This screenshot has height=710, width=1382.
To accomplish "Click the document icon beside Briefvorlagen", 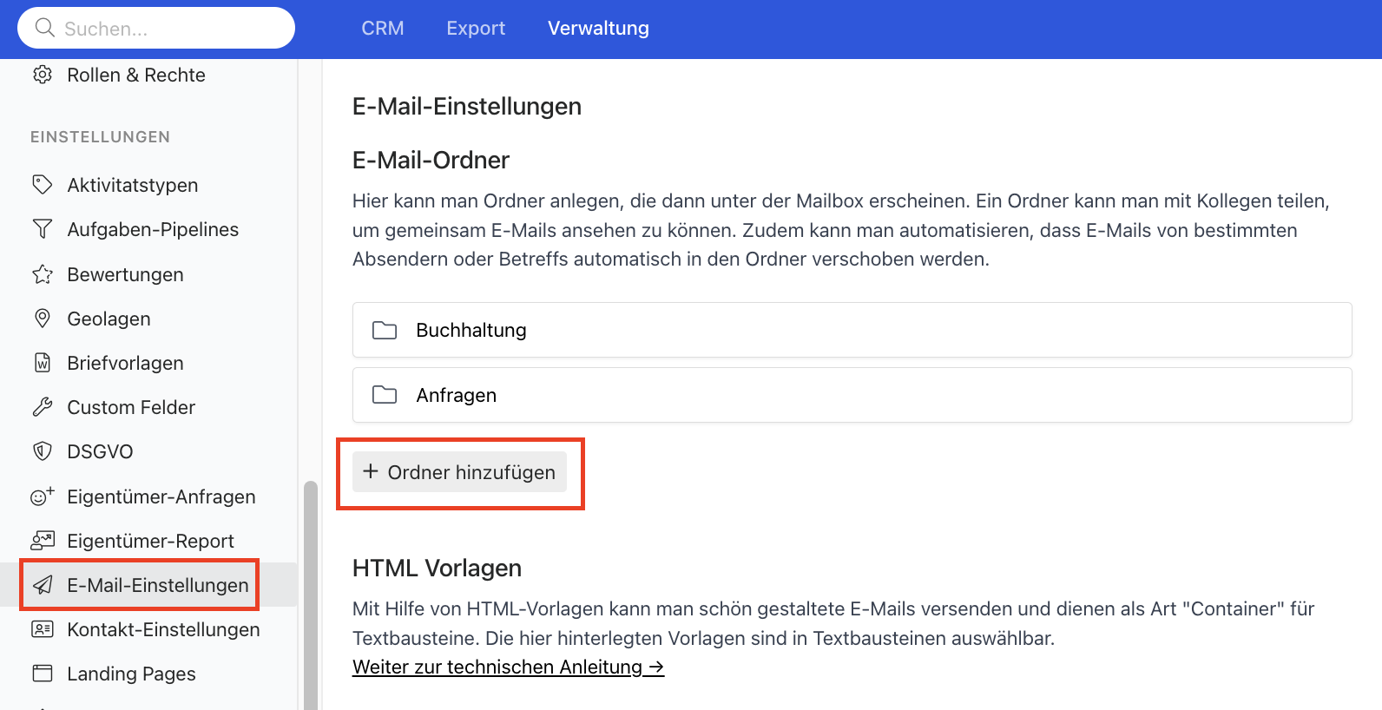I will (x=42, y=363).
